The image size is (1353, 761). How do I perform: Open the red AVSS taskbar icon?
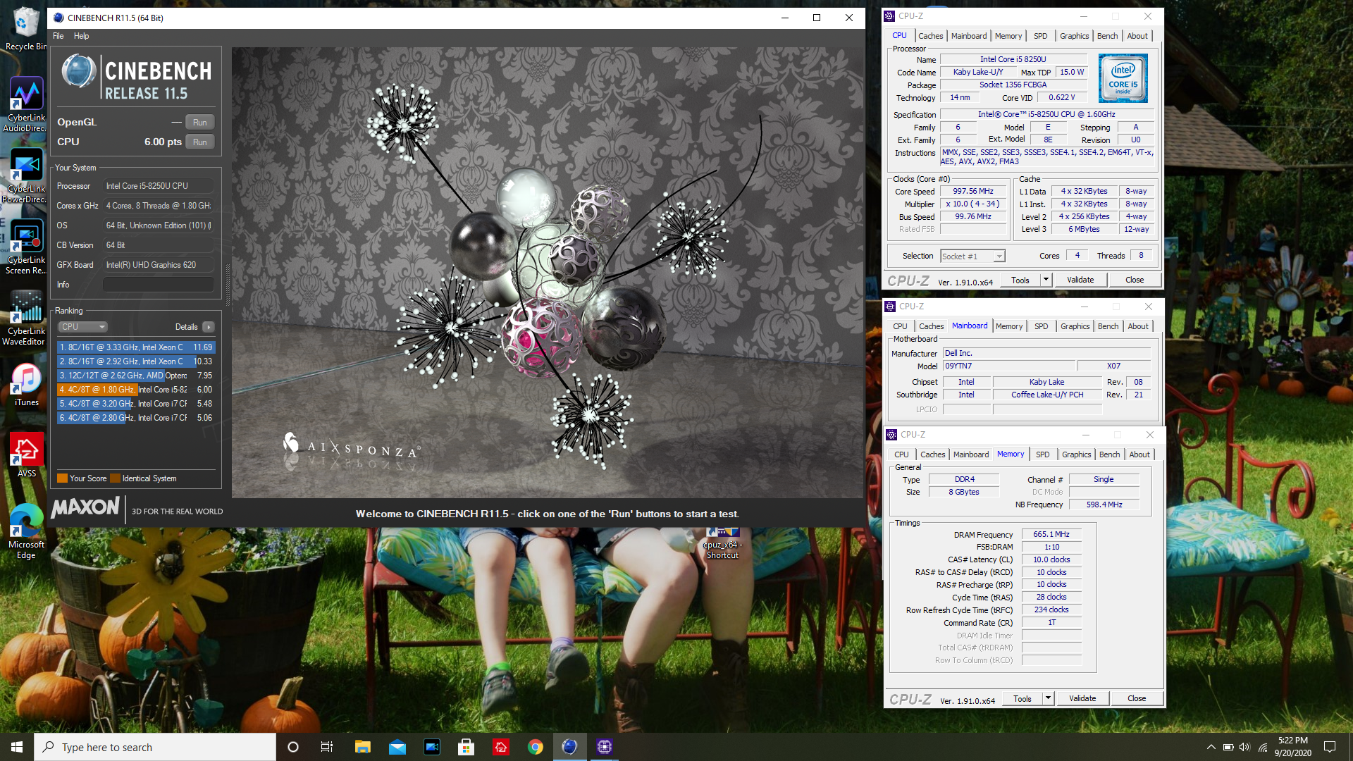(x=500, y=747)
